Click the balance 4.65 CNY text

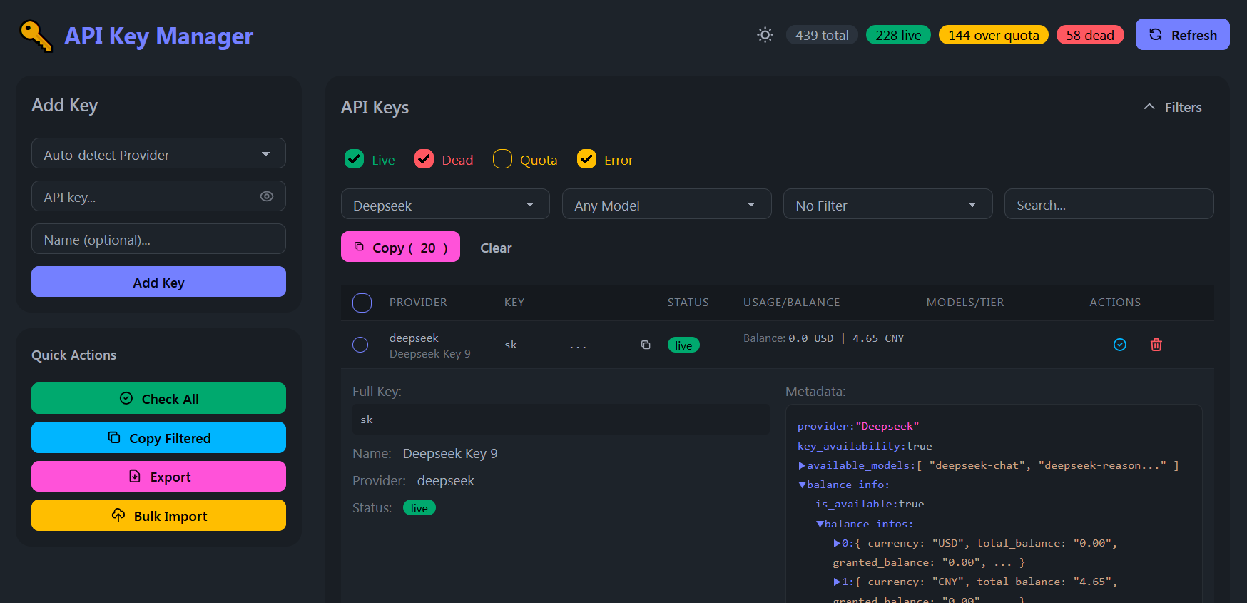tap(878, 338)
